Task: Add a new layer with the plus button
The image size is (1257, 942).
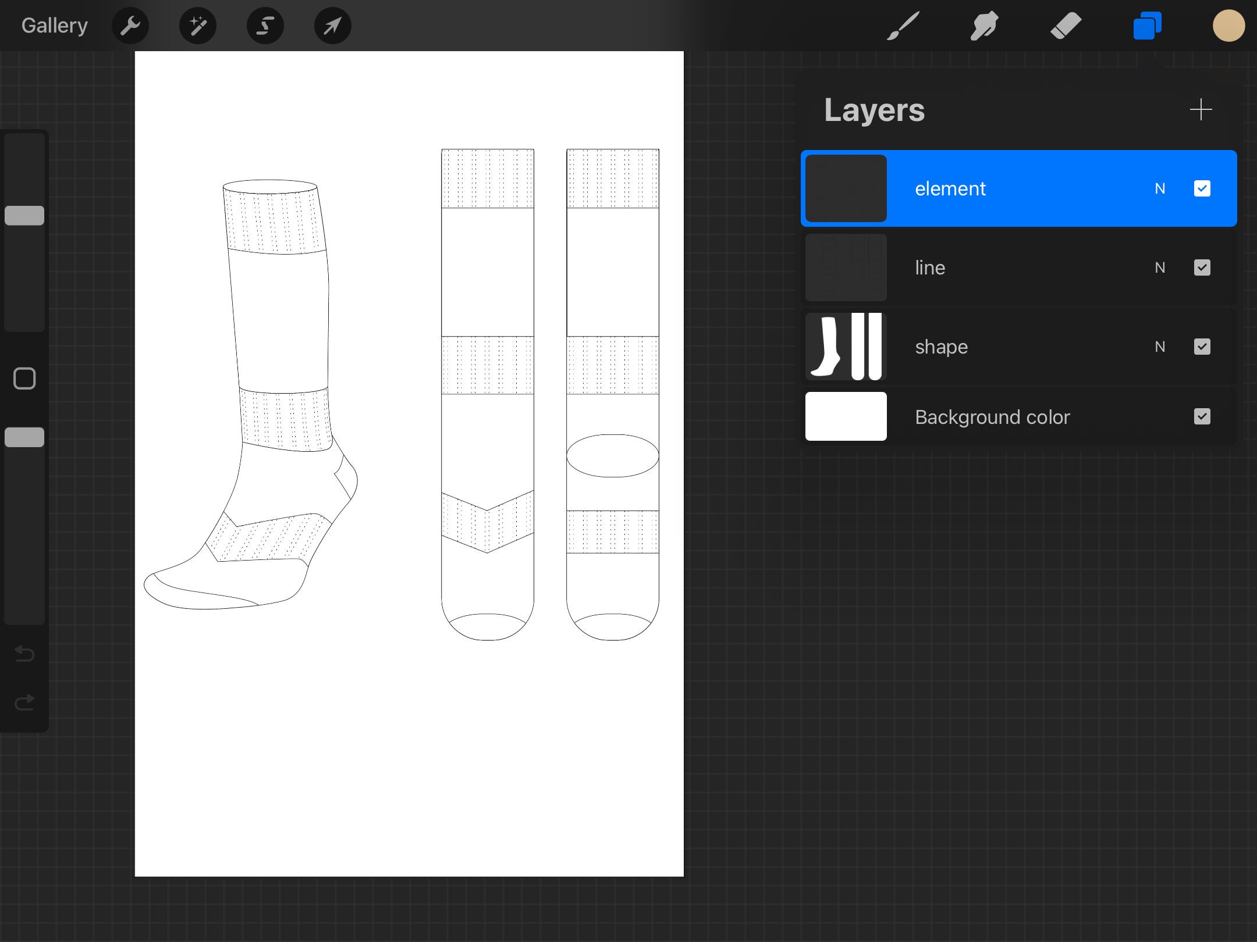Action: coord(1201,109)
